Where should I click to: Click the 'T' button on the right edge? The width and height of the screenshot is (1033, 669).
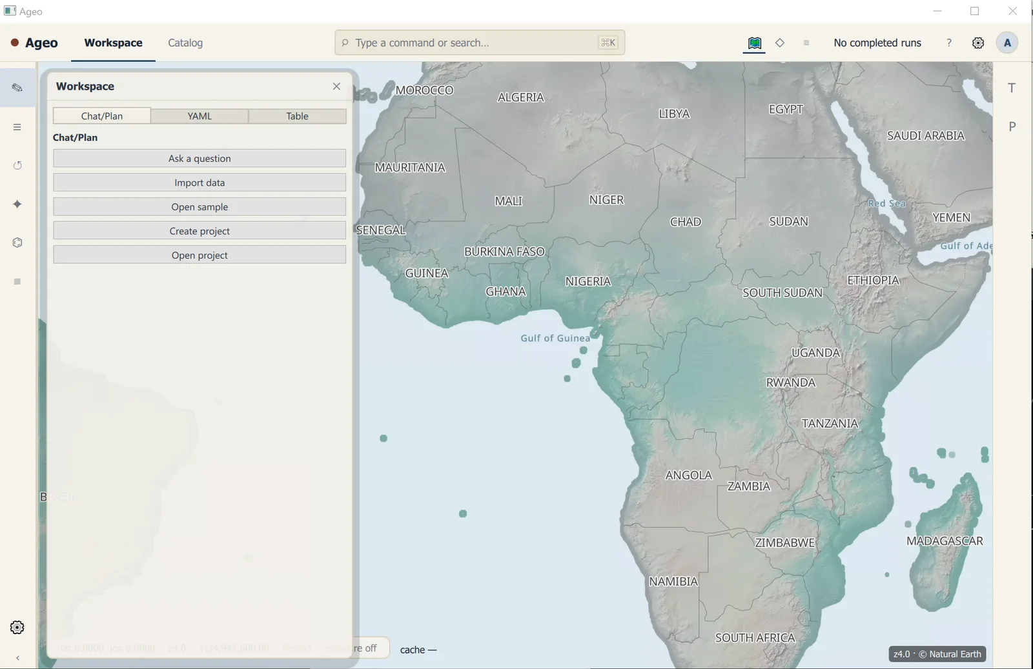click(x=1012, y=88)
